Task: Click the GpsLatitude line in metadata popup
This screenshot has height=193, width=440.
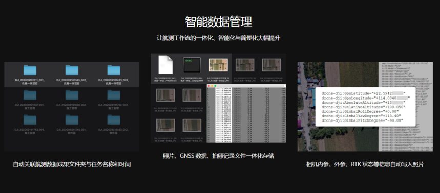Action: 363,93
